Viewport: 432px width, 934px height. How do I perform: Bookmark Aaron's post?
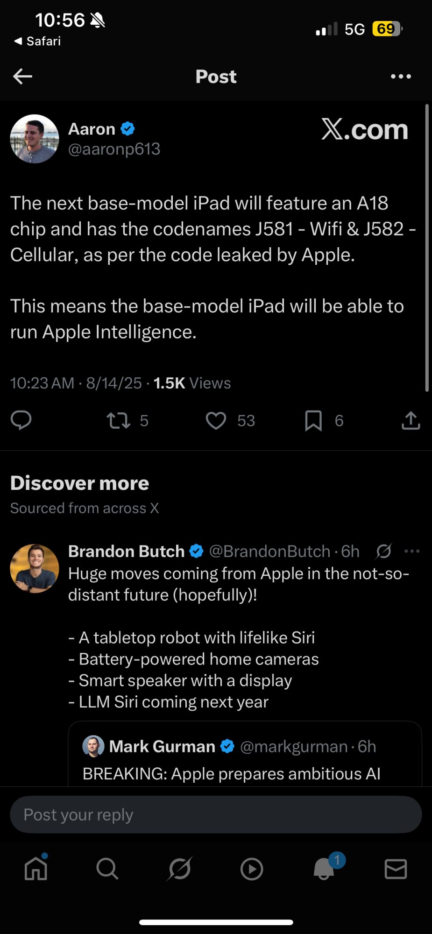(x=313, y=420)
